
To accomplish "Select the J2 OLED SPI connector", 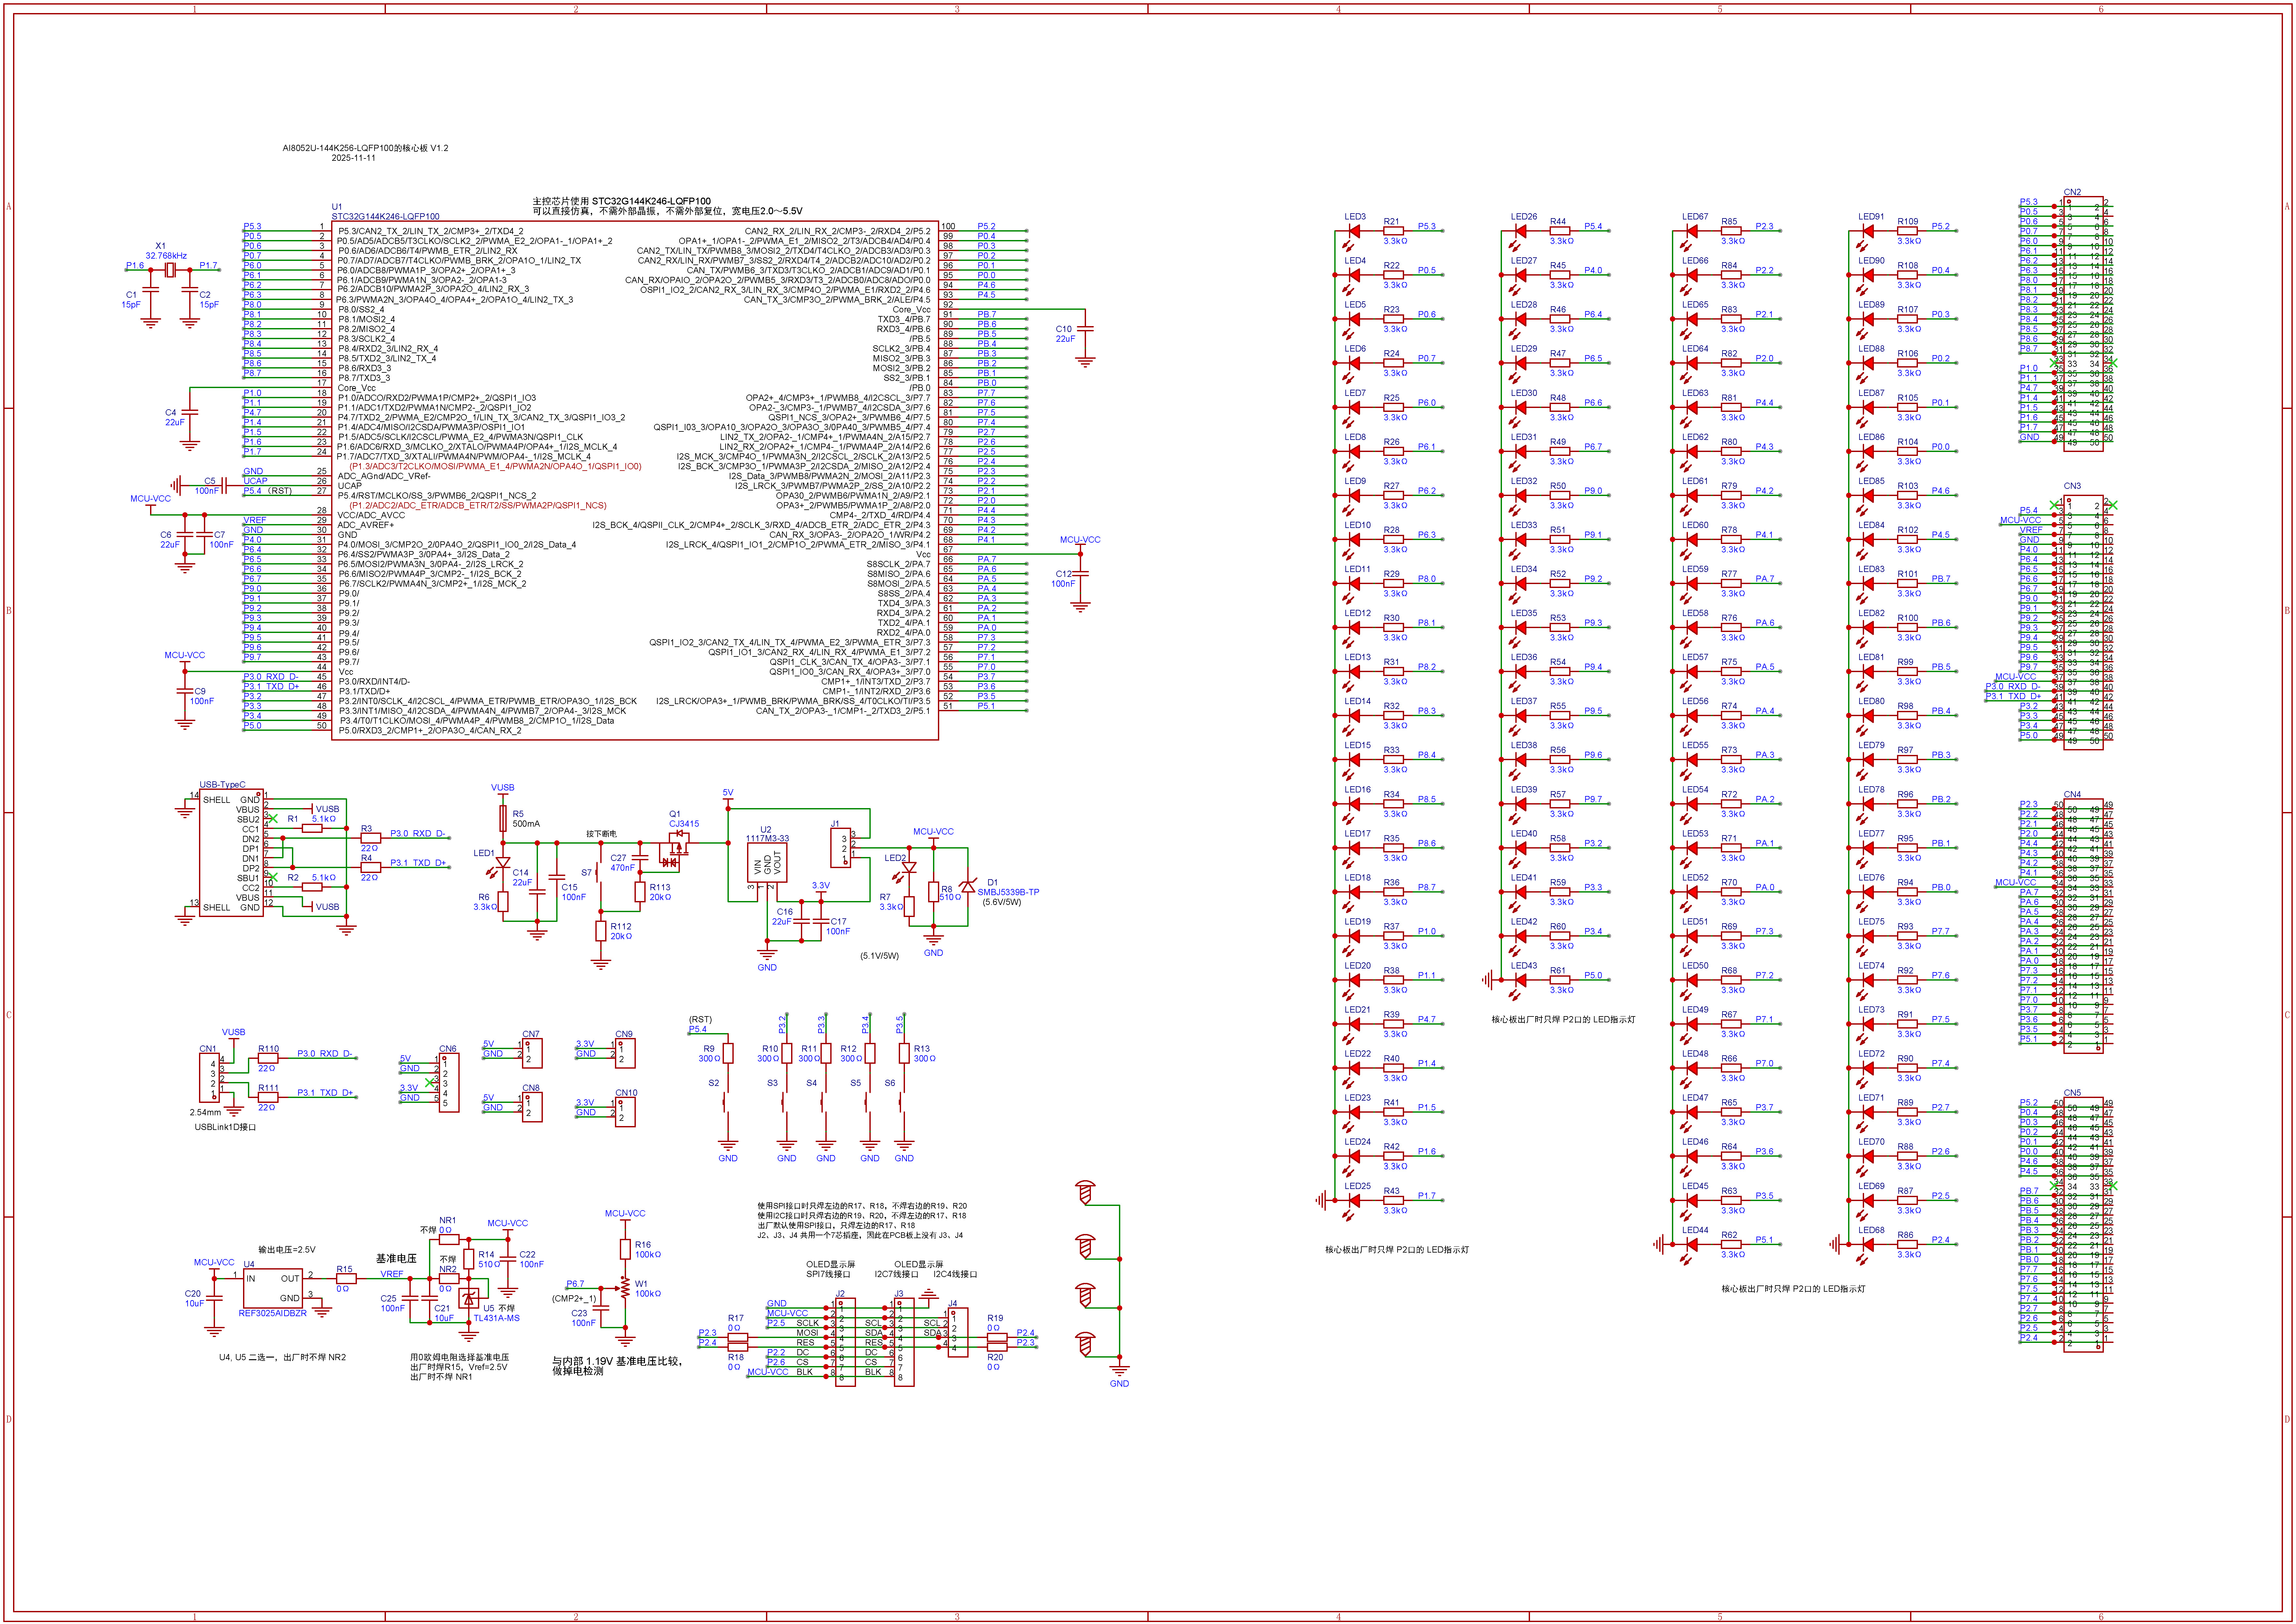I will click(845, 1342).
